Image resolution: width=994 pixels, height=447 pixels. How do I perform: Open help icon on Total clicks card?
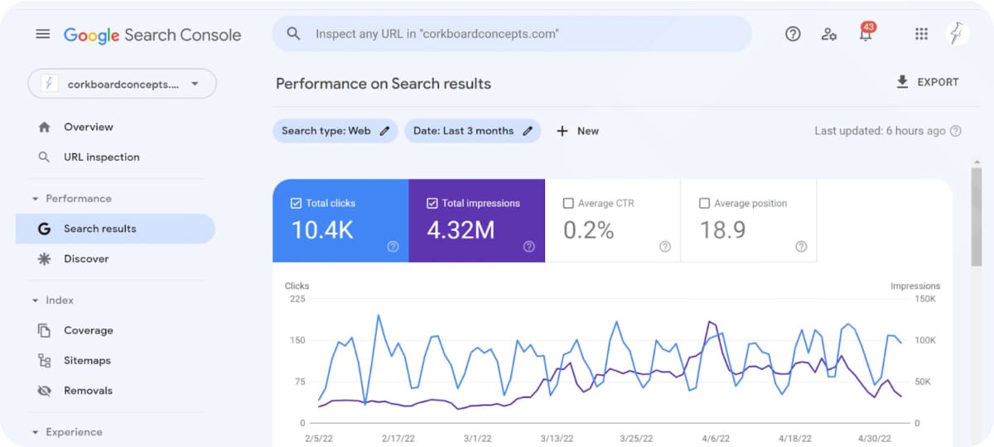tap(393, 247)
